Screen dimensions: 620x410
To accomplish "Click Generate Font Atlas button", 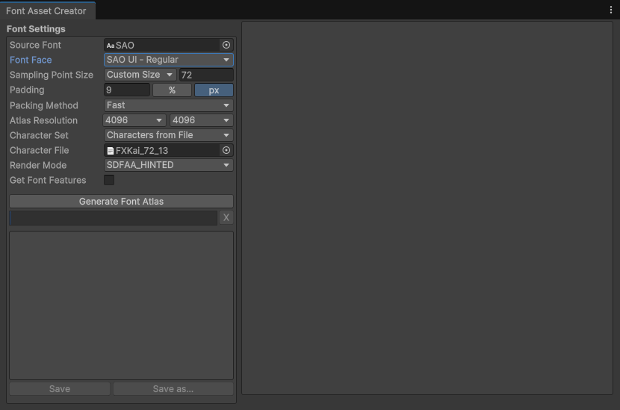I will [x=121, y=202].
